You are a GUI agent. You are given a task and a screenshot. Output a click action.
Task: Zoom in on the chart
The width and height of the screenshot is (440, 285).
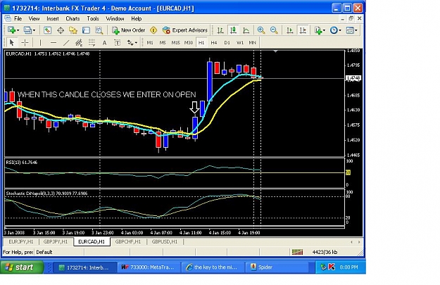coord(261,30)
